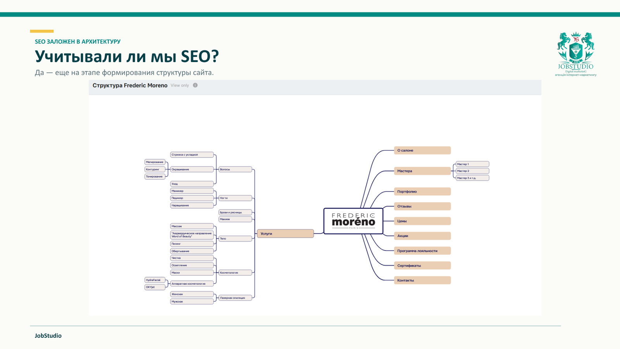Screen dimensions: 620x349
Task: Select the Программа лояльности node
Action: 422,251
